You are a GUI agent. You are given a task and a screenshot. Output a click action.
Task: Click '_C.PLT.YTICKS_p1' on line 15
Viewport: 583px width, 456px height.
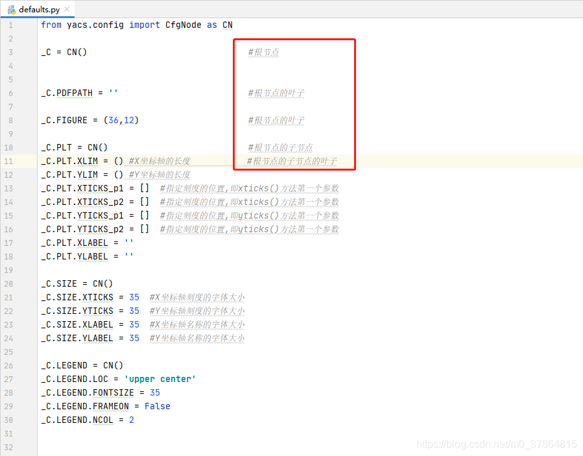[x=82, y=216]
